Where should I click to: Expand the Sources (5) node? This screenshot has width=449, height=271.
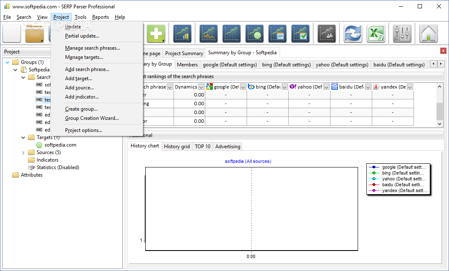pos(23,153)
